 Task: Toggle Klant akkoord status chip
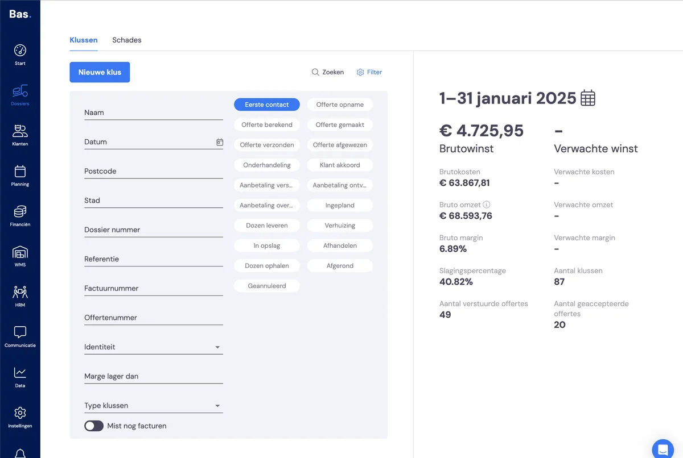coord(340,165)
